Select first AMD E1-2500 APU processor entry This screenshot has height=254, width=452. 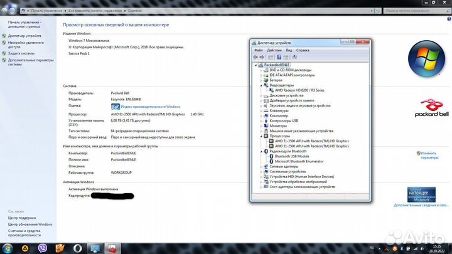(x=312, y=141)
